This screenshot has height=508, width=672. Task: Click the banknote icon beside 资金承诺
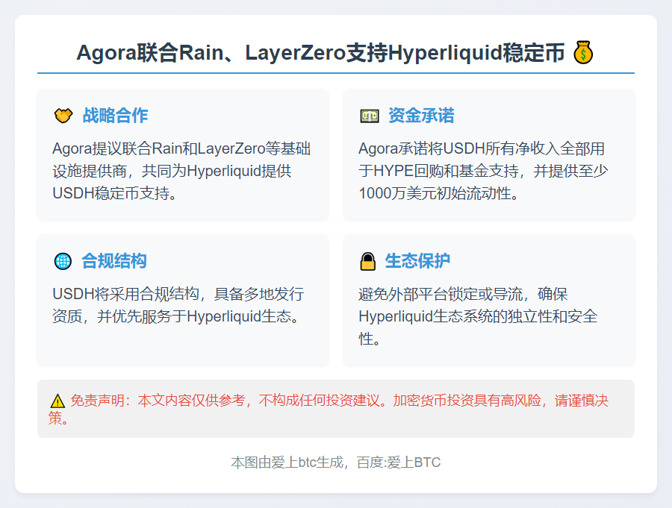369,116
